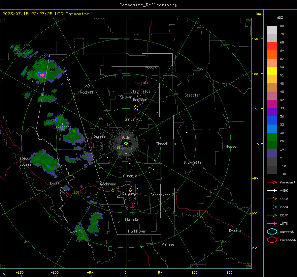Click the Lacombe label
This screenshot has width=297, height=277.
coord(142,83)
